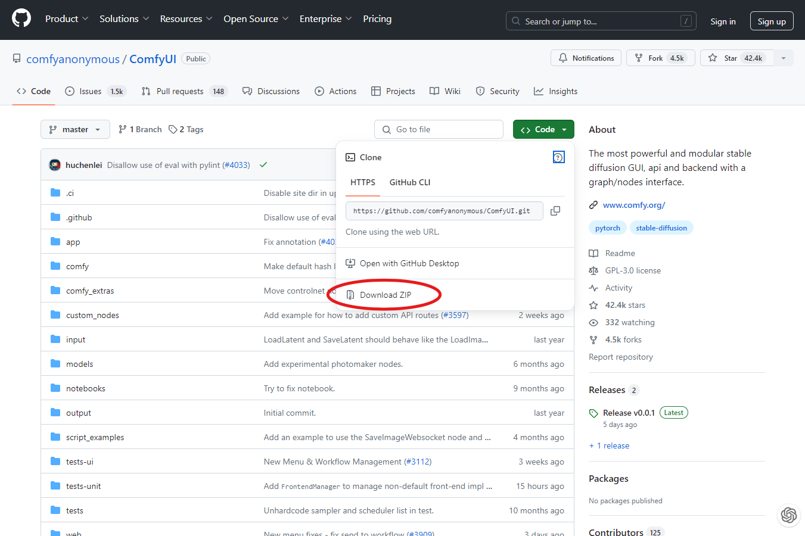This screenshot has width=805, height=536.
Task: Click the ChatGPT floating extension icon
Action: click(789, 515)
